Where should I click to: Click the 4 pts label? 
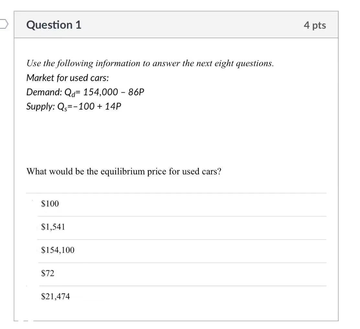pyautogui.click(x=315, y=25)
